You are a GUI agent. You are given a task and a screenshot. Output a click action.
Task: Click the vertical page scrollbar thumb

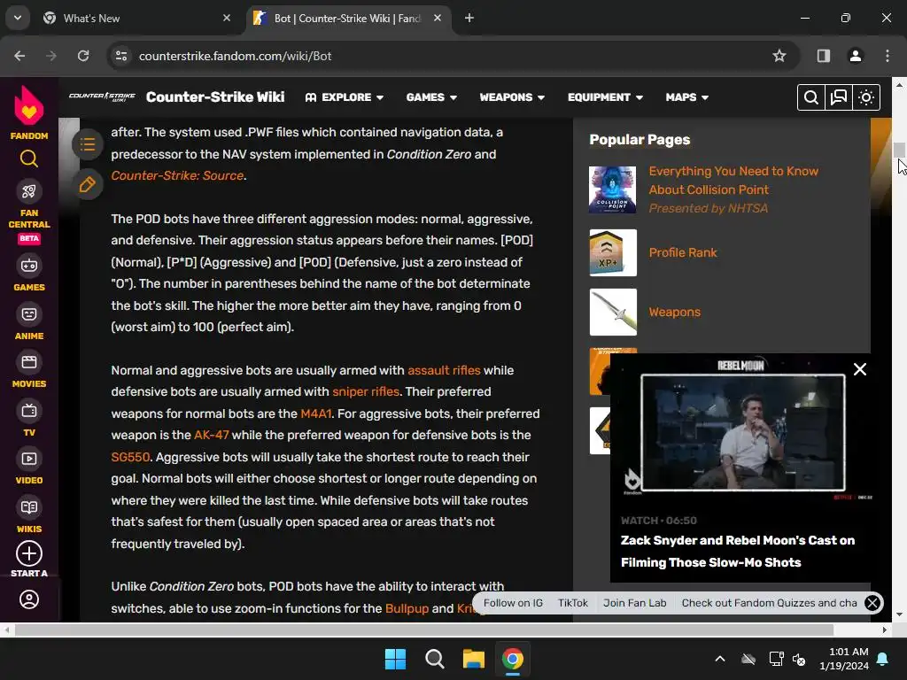coord(899,151)
